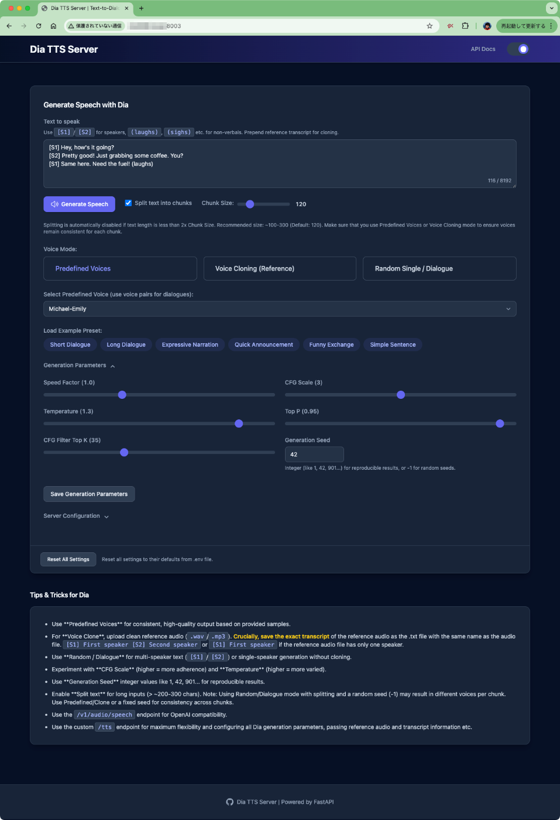Click the crossed-out extension icon in toolbar

coord(450,26)
